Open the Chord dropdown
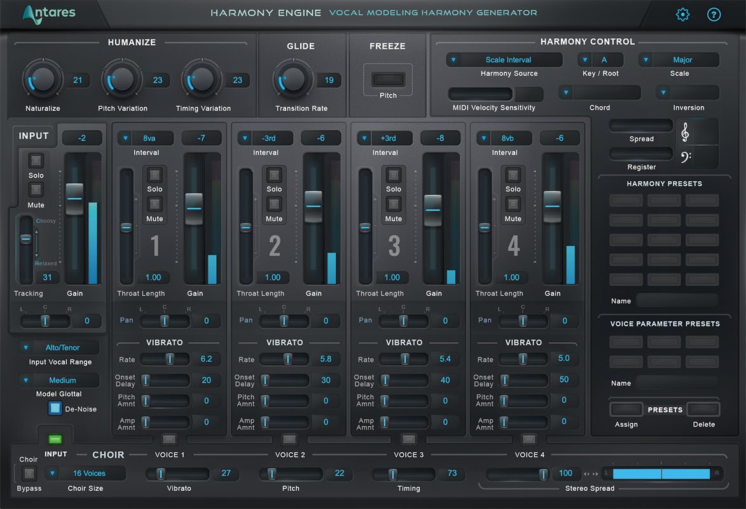Image resolution: width=746 pixels, height=509 pixels. tap(600, 92)
